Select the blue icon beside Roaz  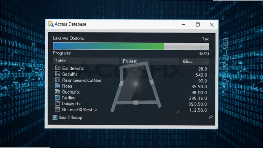click(x=58, y=86)
